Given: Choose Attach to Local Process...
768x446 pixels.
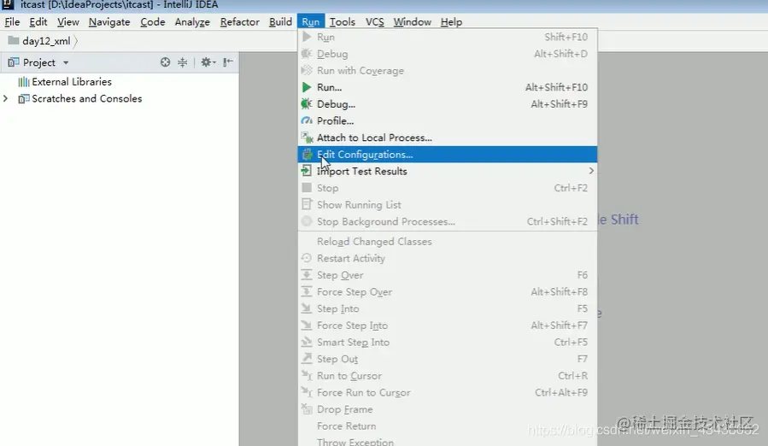Looking at the screenshot, I should point(447,138).
